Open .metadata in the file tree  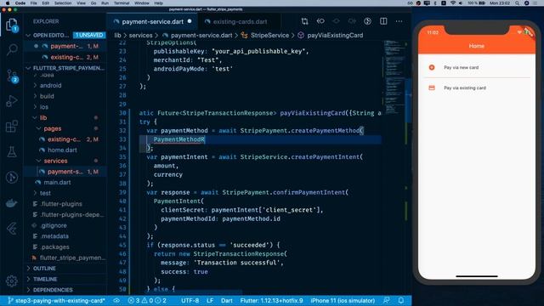54,236
